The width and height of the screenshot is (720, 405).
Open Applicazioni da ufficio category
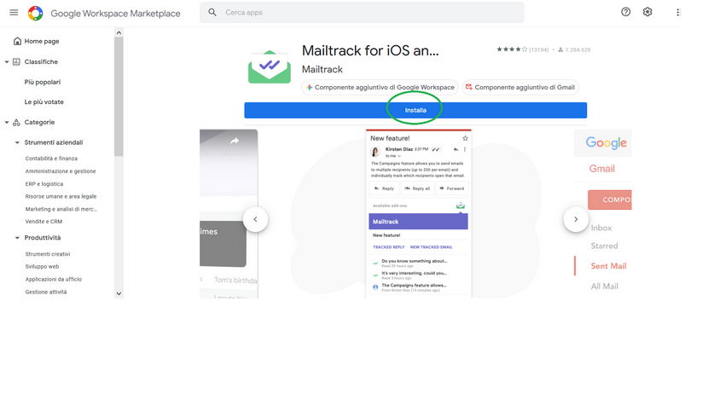point(53,279)
